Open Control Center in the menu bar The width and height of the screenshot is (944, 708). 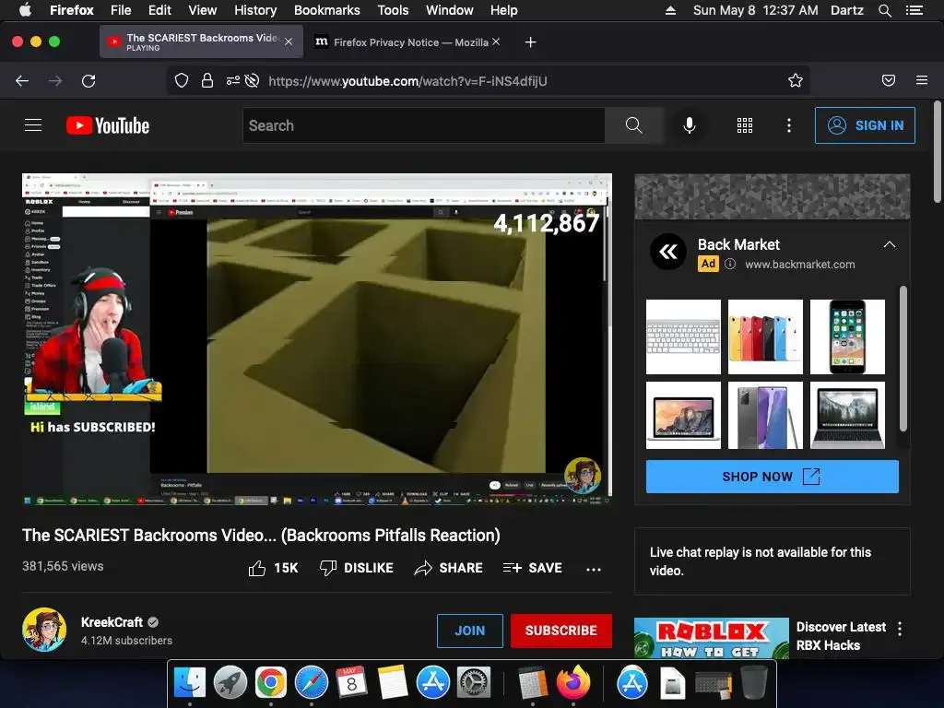[x=914, y=10]
